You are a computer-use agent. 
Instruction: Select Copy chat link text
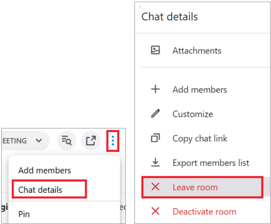[200, 138]
